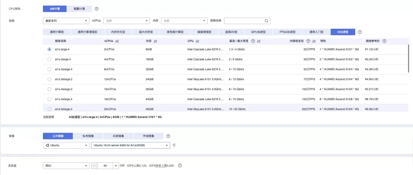Increase system disk size with plus button
This screenshot has width=413, height=175.
[116, 165]
